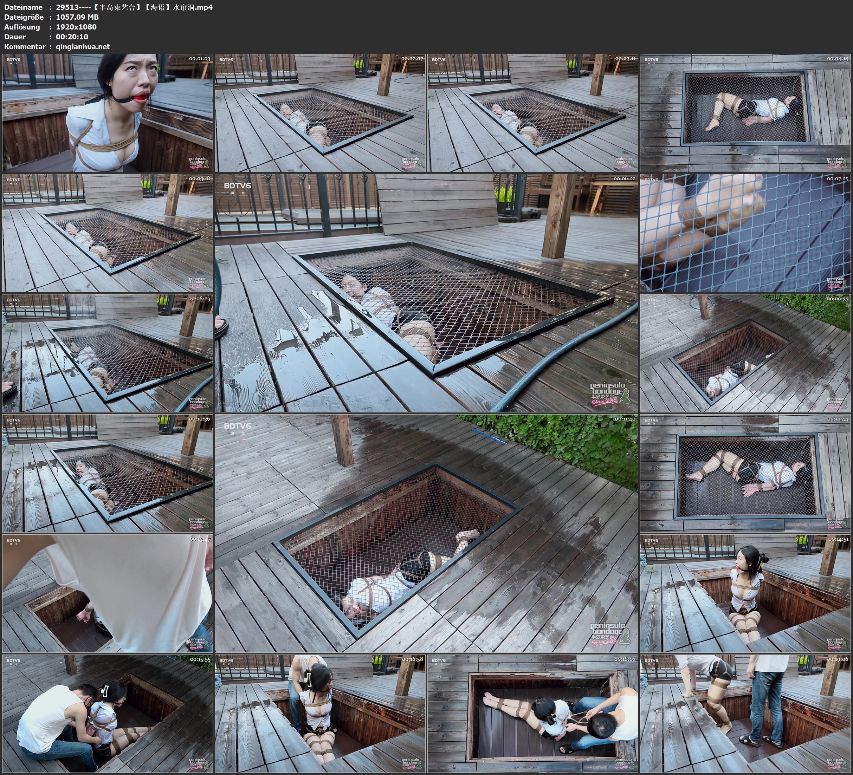853x775 pixels.
Task: Click the thumbnail marked 00:13:47
Action: point(108,593)
